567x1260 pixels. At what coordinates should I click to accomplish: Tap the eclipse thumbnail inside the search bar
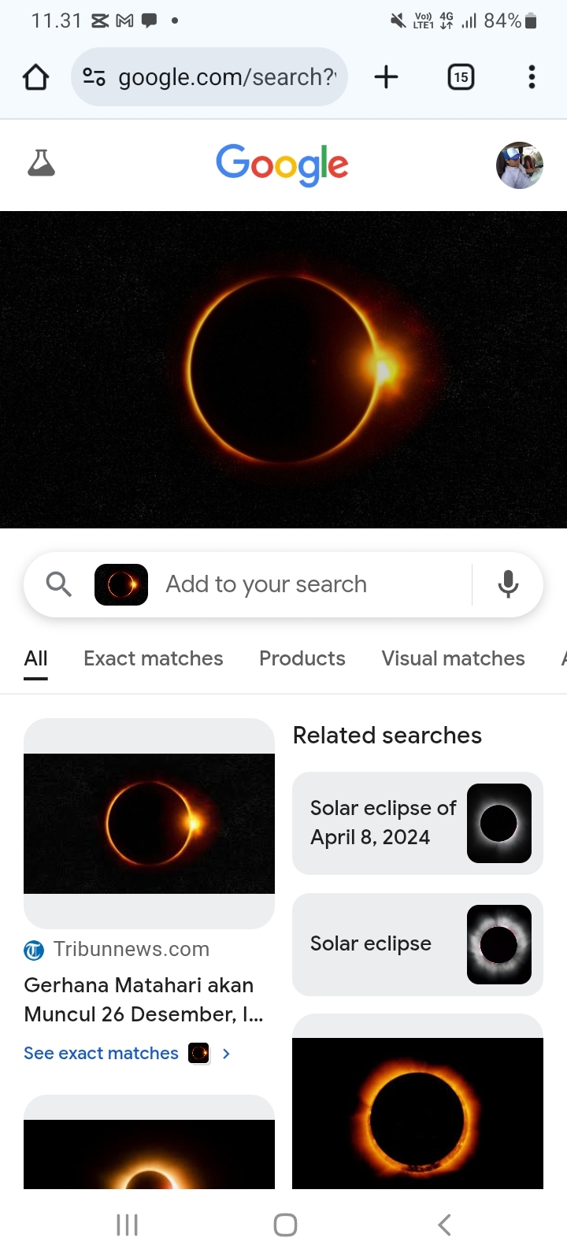[x=120, y=584]
